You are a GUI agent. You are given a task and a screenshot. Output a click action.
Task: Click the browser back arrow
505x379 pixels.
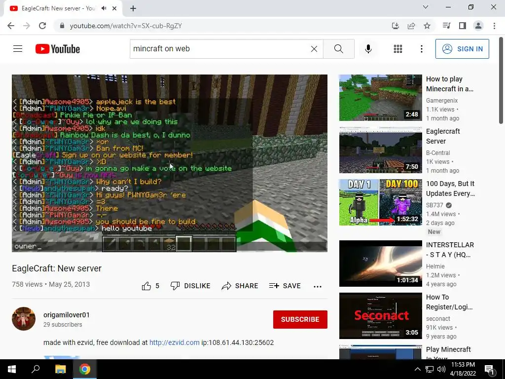11,26
